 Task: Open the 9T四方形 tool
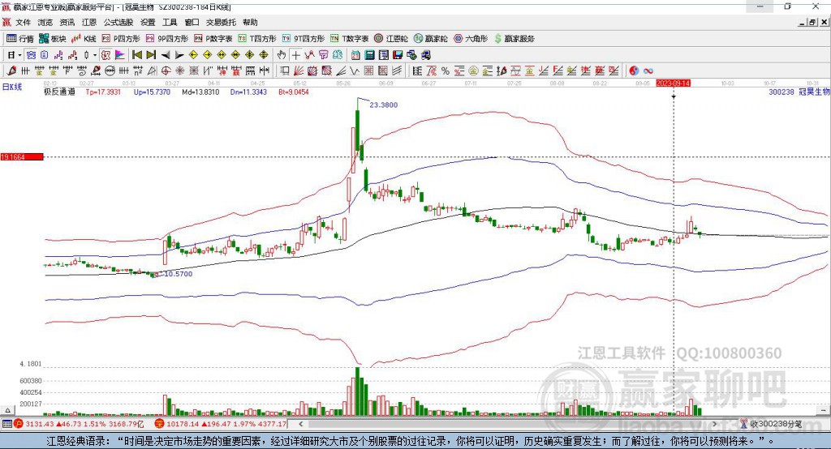(304, 39)
